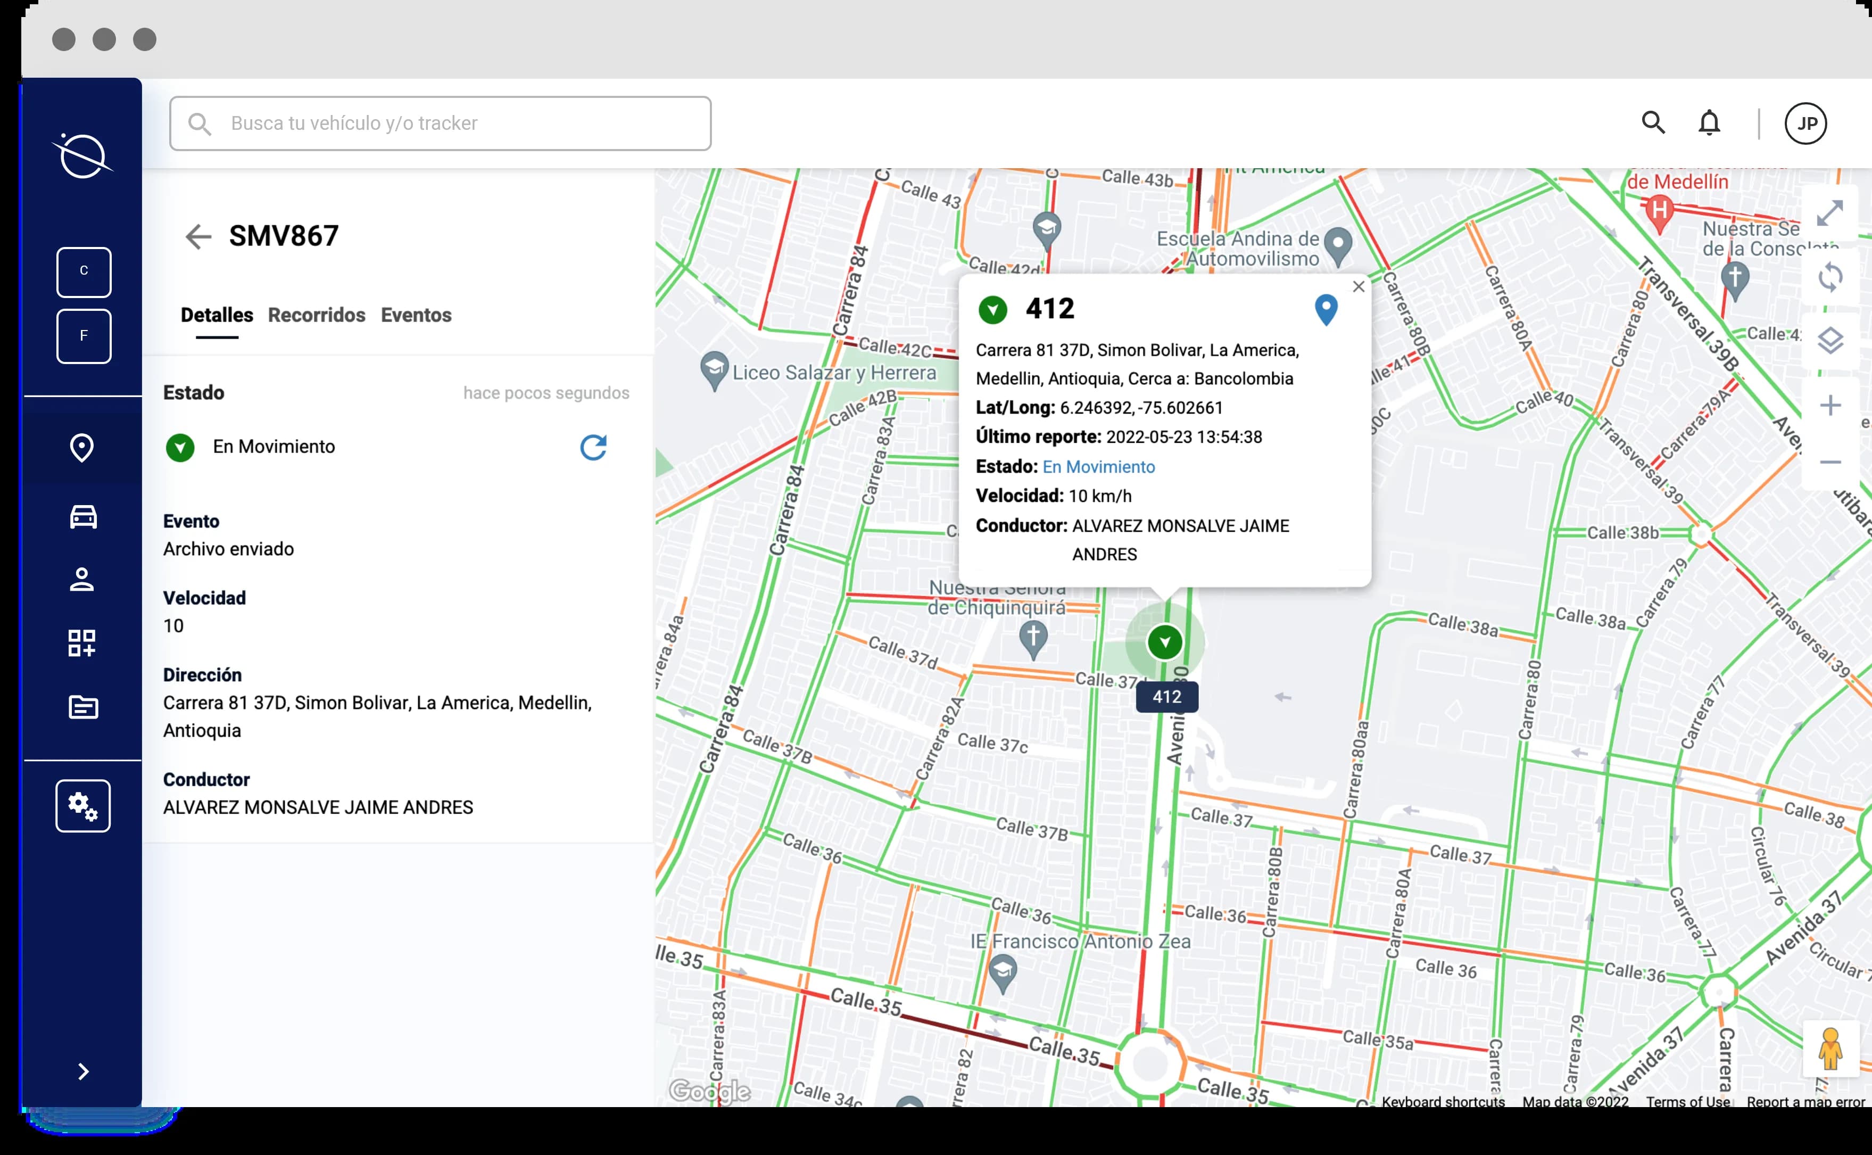The height and width of the screenshot is (1155, 1872).
Task: Switch to the Detalles tab
Action: coord(217,315)
